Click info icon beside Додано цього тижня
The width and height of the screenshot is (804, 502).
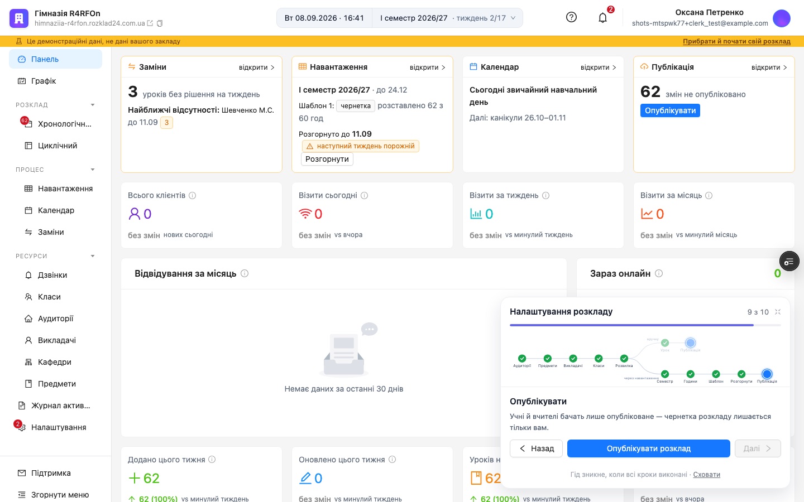(212, 460)
